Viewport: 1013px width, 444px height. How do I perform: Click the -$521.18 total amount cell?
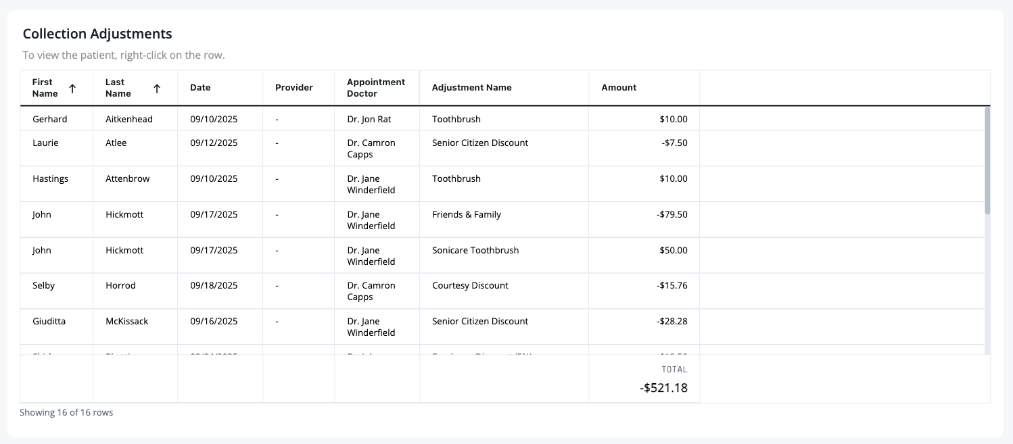(x=644, y=380)
